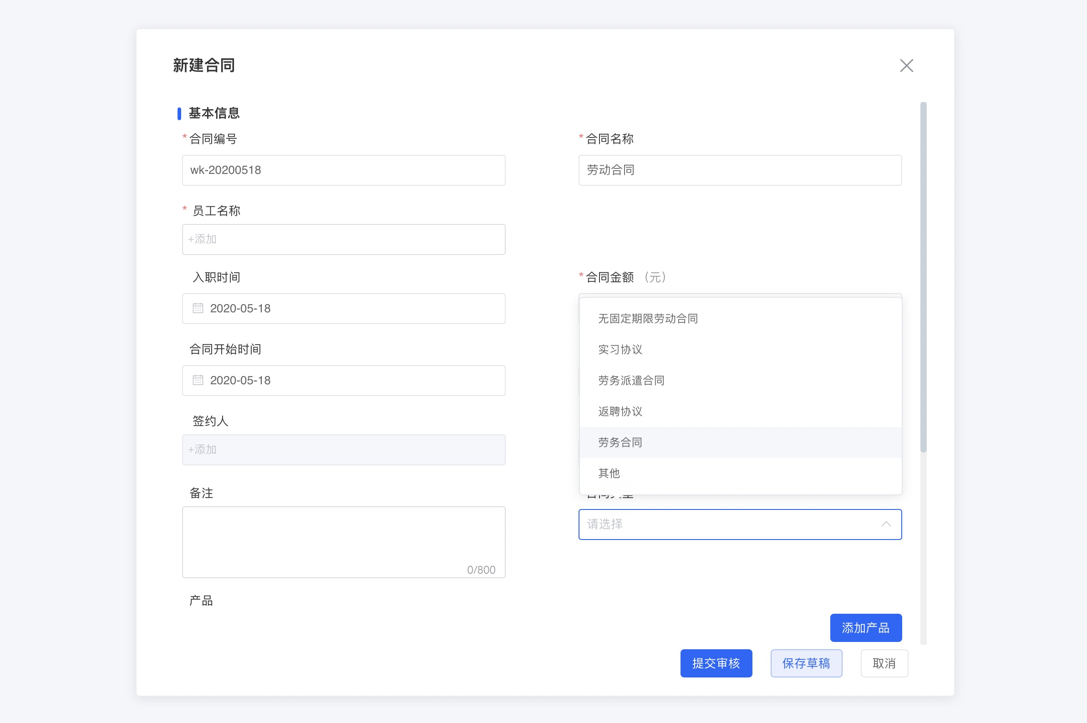This screenshot has width=1087, height=723.
Task: Choose 实习协议 from the dropdown list
Action: (620, 350)
